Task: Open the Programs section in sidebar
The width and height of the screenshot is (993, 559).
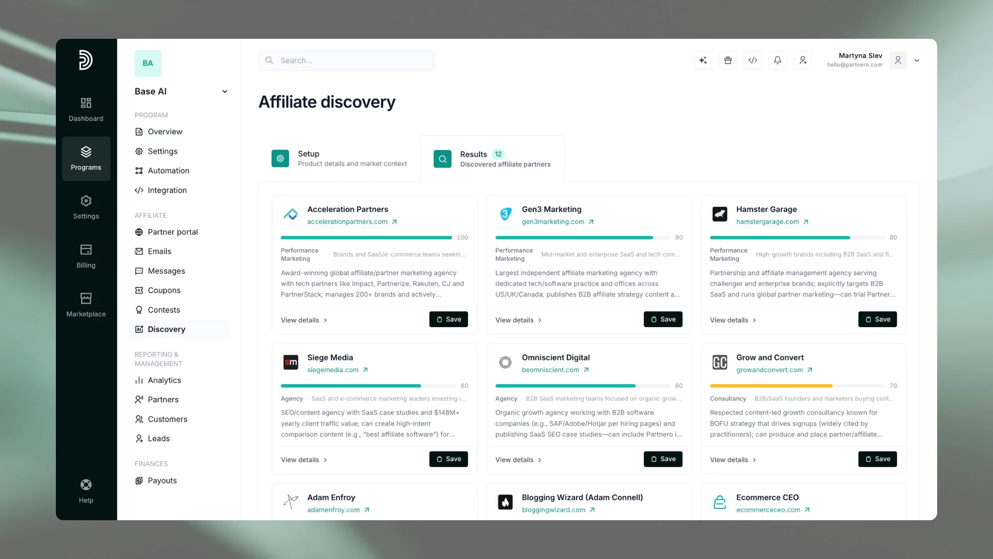Action: tap(86, 158)
